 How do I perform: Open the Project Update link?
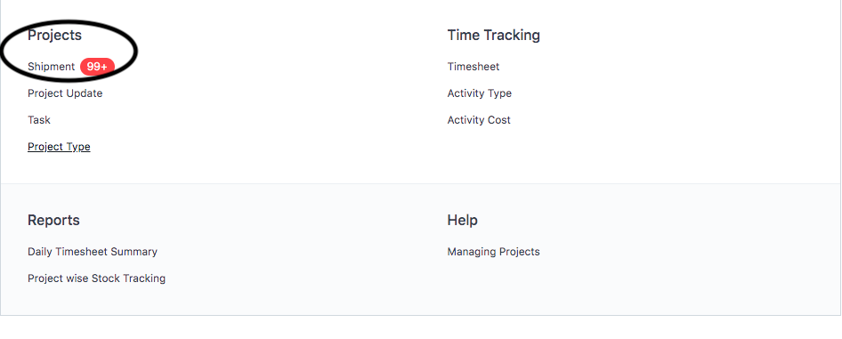[65, 93]
